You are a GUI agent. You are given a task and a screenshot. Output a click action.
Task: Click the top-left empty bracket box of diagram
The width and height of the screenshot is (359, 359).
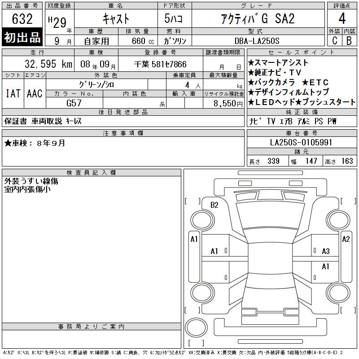click(x=193, y=201)
